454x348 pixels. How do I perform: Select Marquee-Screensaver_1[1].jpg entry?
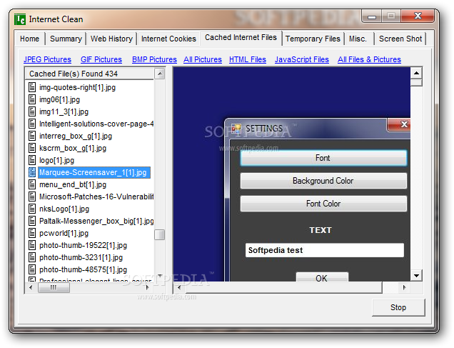click(94, 172)
